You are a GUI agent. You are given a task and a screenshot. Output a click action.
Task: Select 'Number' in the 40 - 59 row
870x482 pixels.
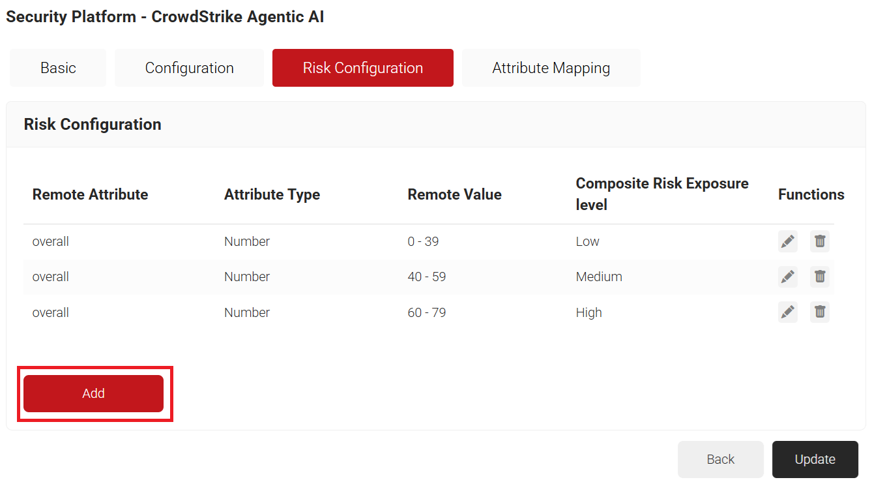[247, 277]
